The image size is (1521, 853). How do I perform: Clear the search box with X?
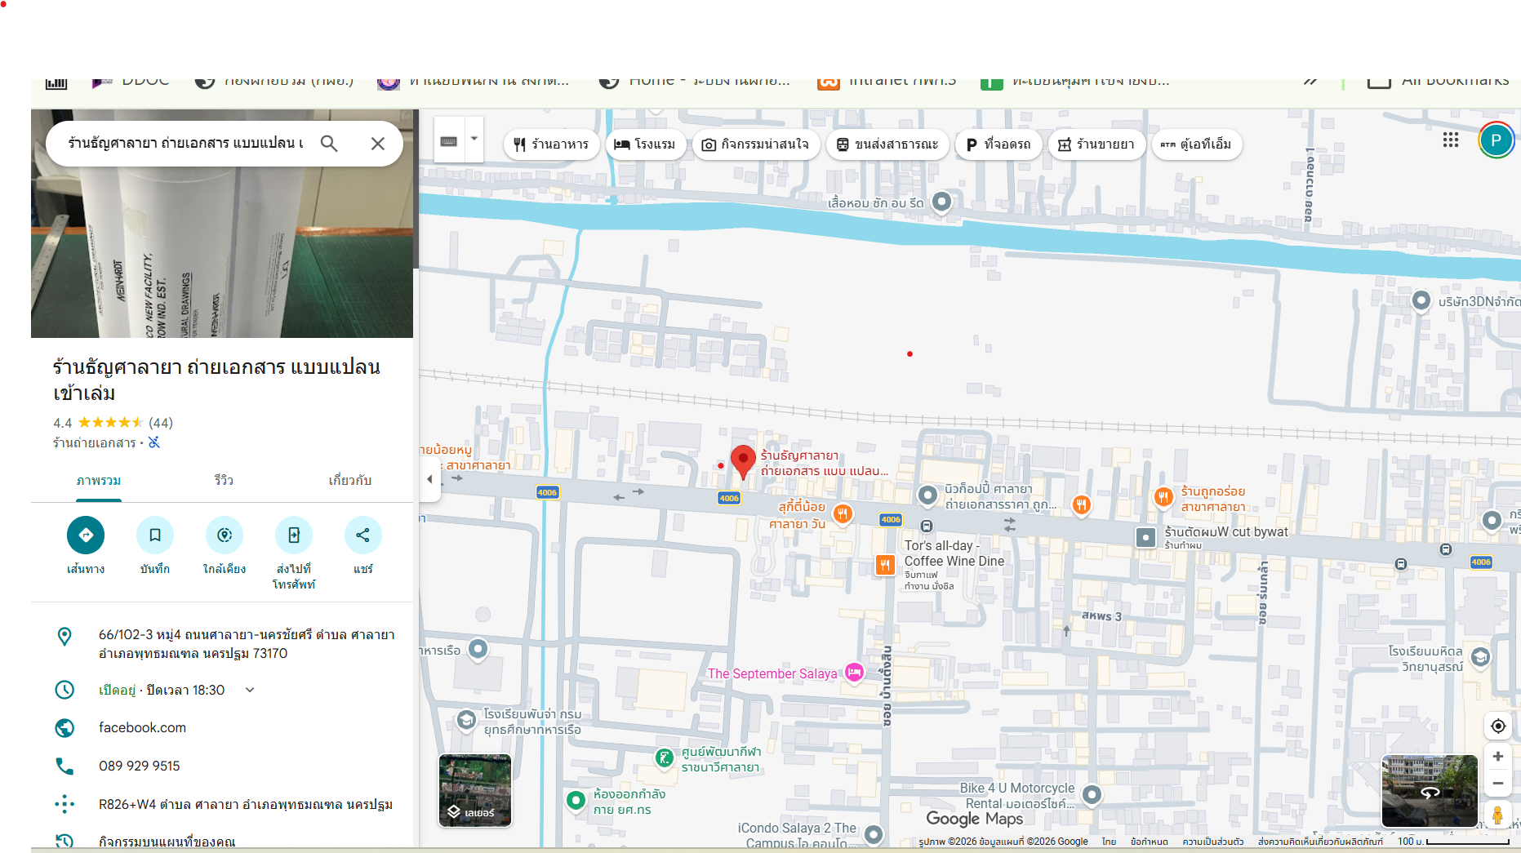coord(377,144)
